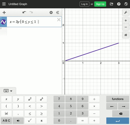Screen dimensions: 130x125
Task: Click the green Sign Up button
Action: (x=100, y=4)
